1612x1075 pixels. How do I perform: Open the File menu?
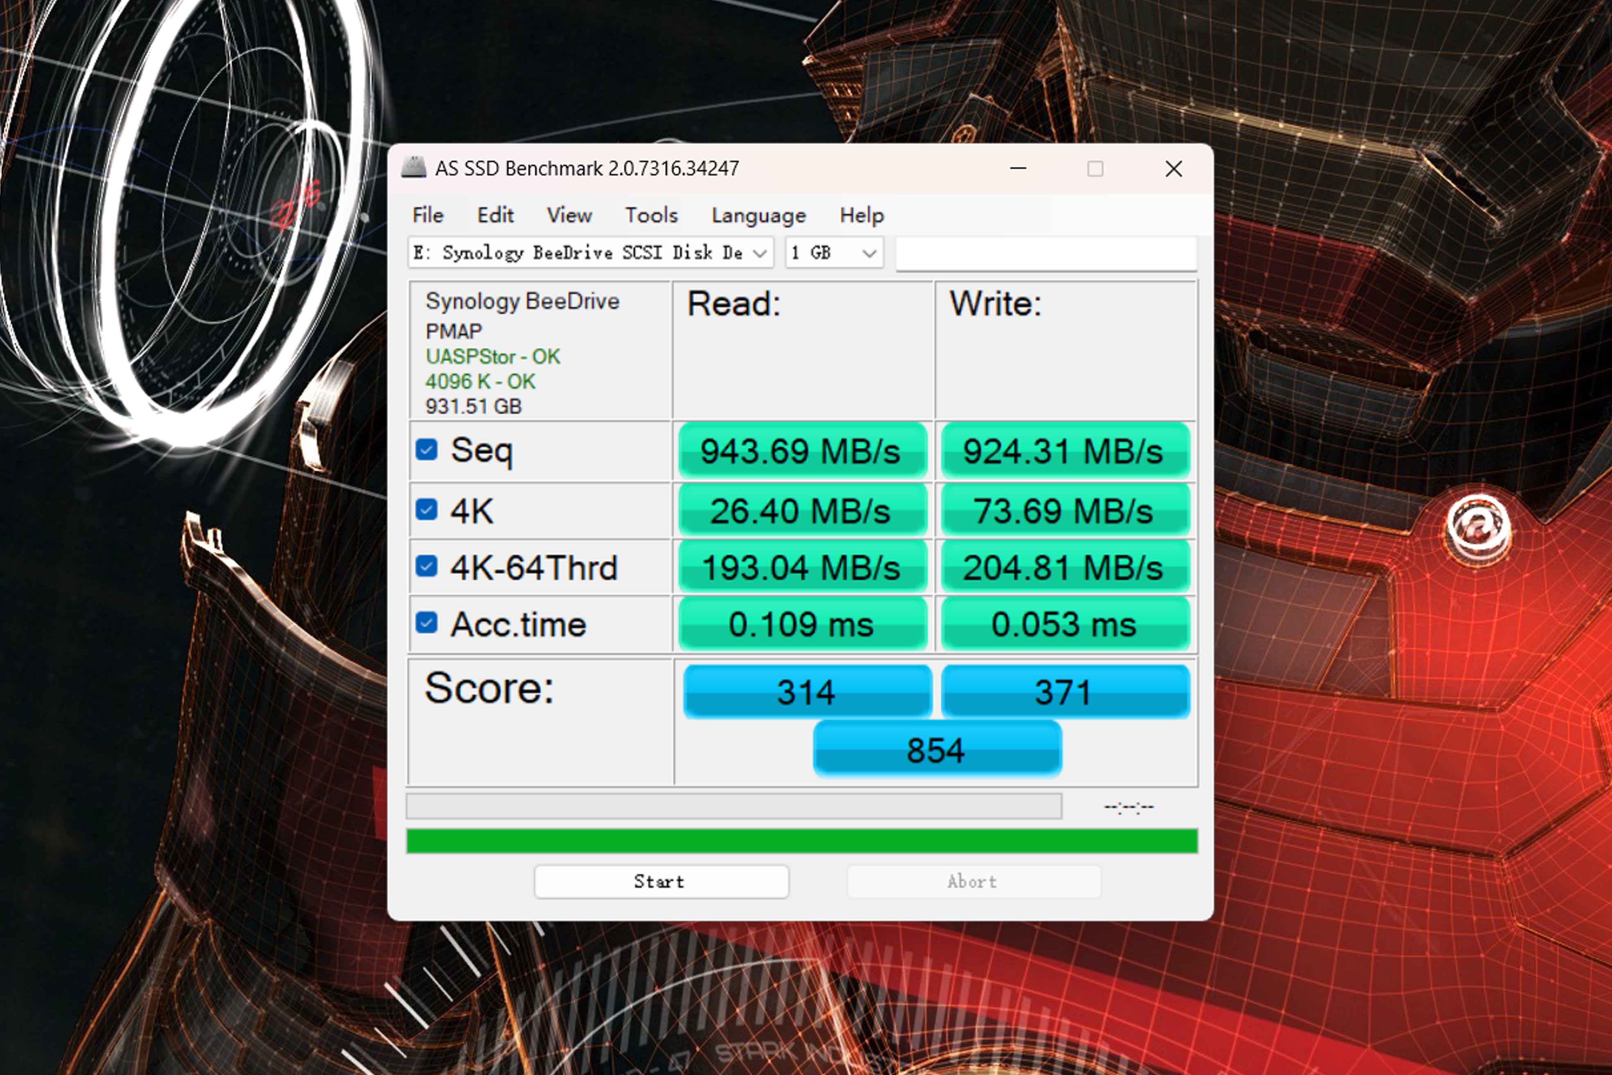coord(428,215)
